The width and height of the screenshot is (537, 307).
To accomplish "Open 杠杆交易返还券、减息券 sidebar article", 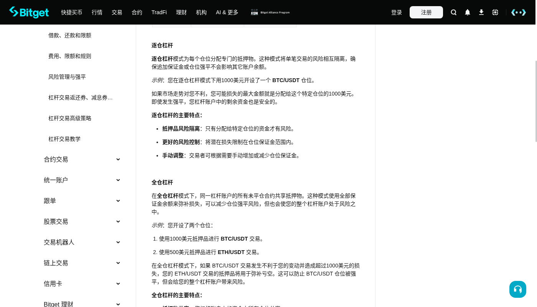I will (81, 97).
